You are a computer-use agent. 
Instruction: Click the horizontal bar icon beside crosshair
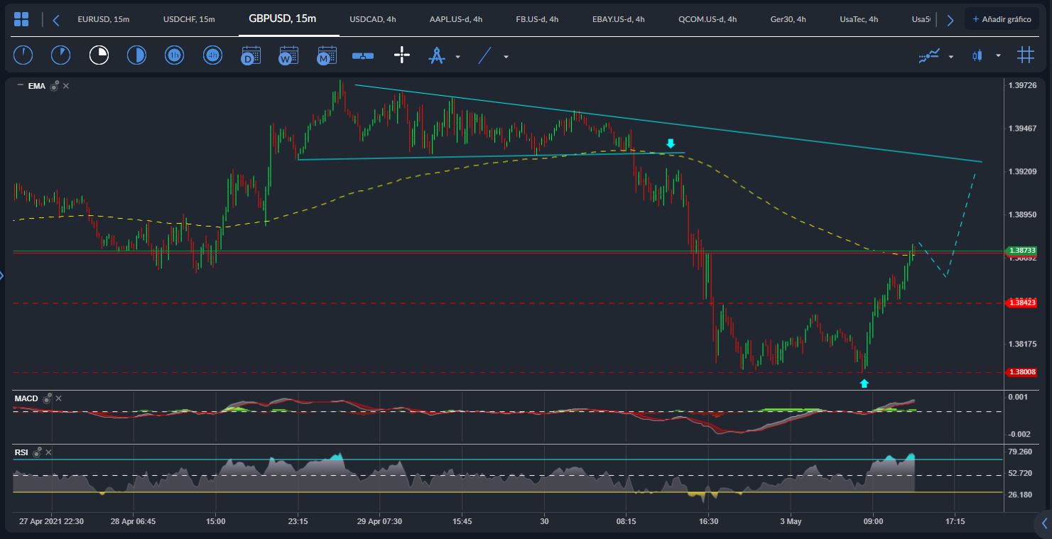[363, 55]
